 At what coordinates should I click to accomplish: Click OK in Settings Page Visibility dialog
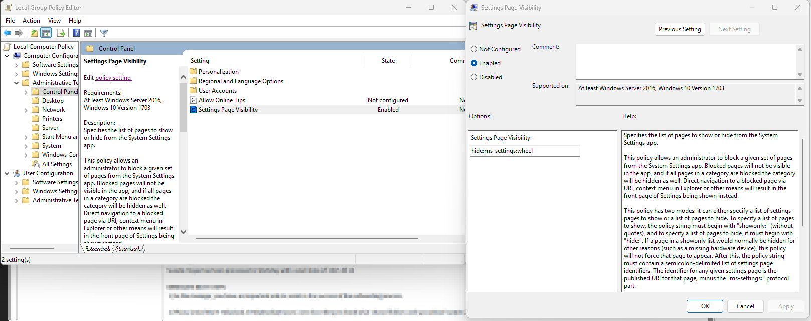705,306
